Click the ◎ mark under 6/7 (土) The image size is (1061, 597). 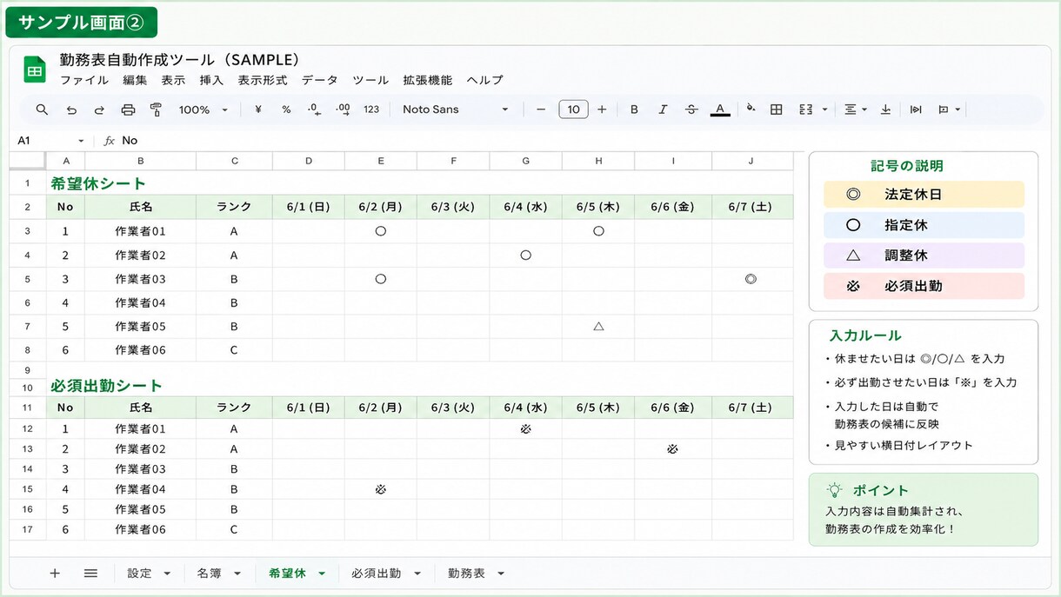751,280
